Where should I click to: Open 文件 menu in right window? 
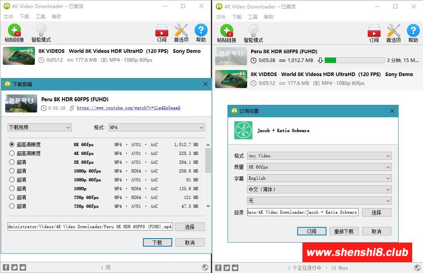[x=221, y=17]
